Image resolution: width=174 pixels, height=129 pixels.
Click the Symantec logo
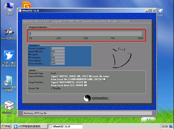[x=96, y=98]
